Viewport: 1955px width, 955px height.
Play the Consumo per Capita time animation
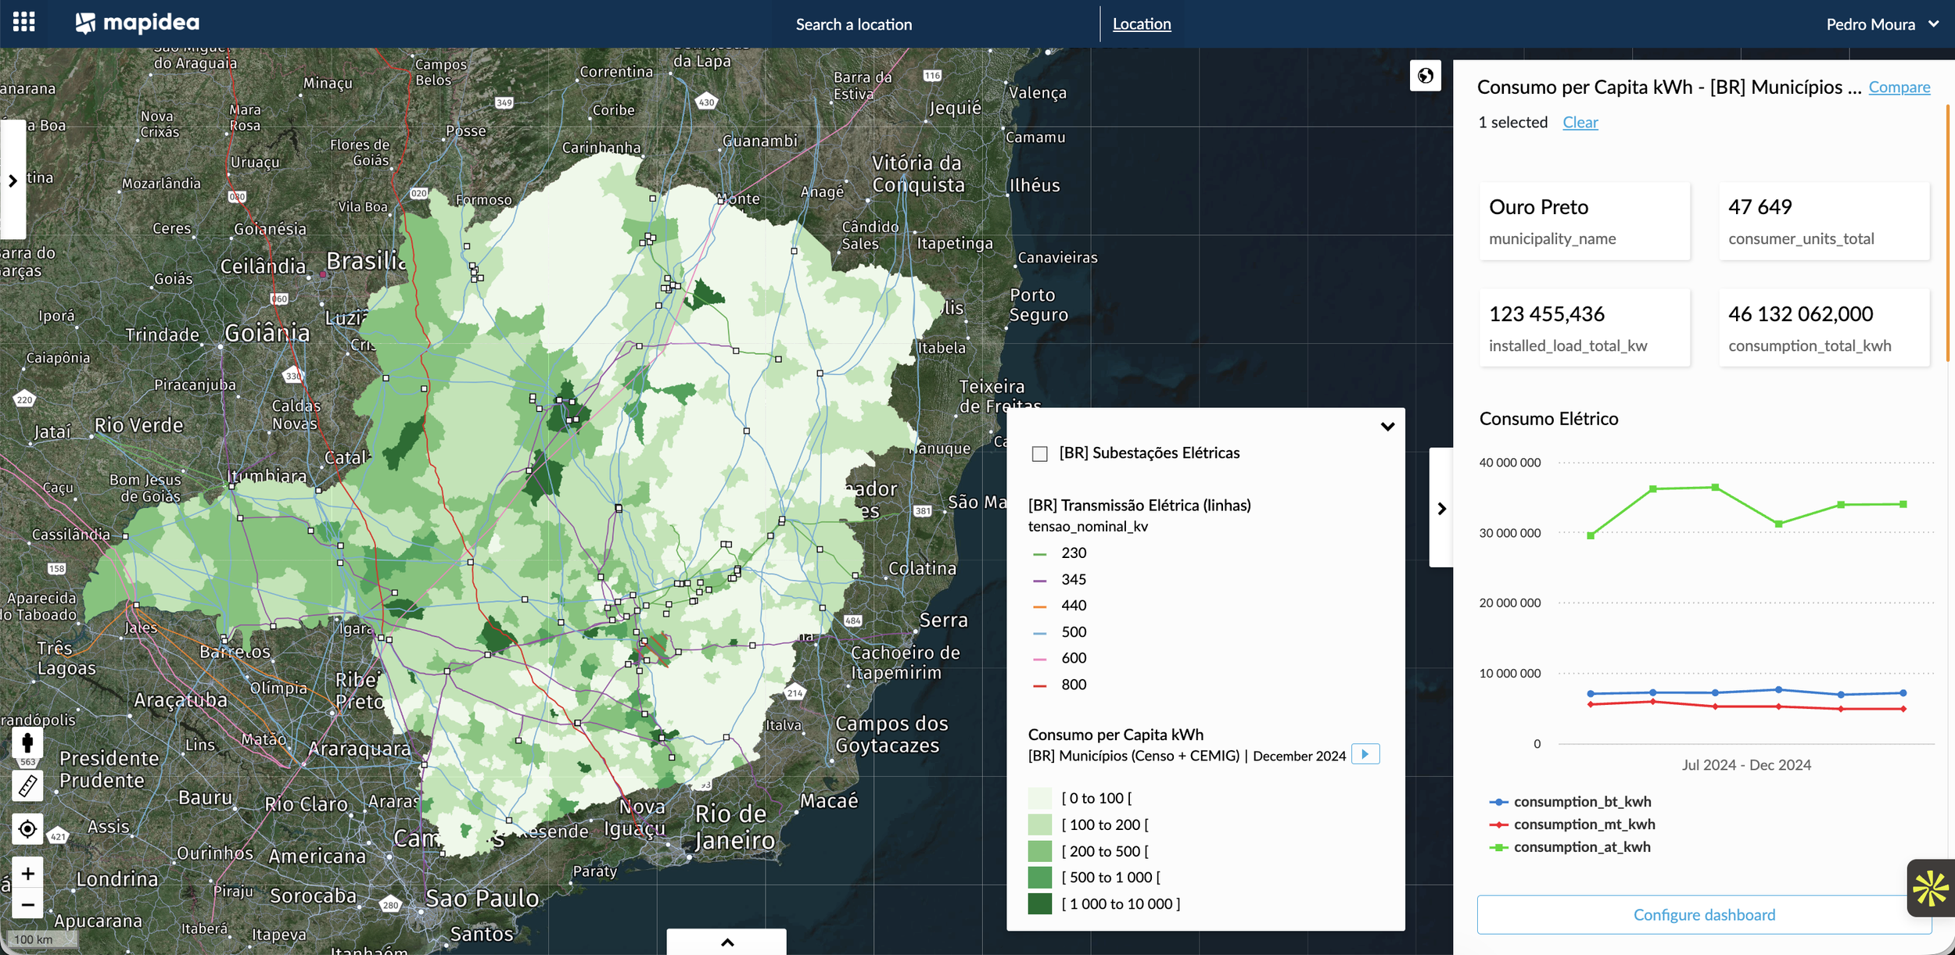1365,754
